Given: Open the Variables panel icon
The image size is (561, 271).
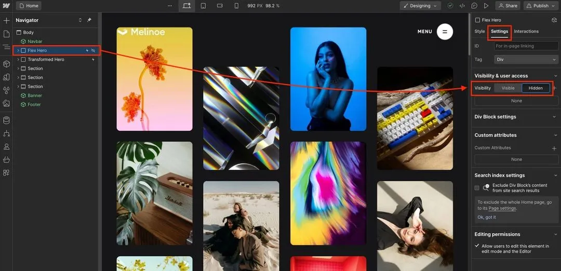Looking at the screenshot, I should pos(6,77).
